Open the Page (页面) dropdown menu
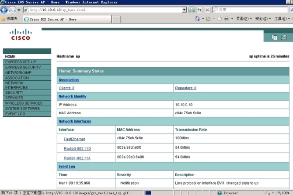Viewport: 293px width, 195px height. point(244,19)
